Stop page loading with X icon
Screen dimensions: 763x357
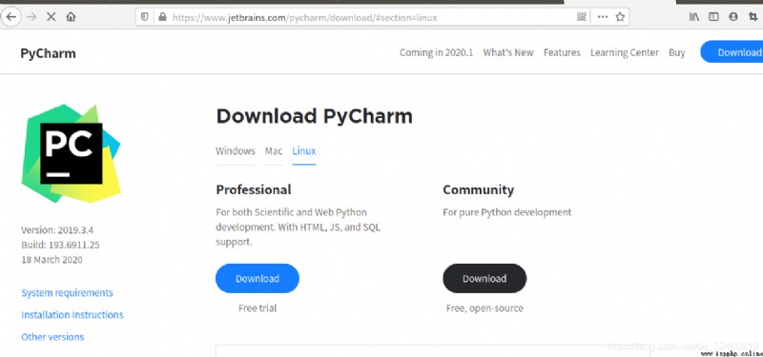[51, 17]
